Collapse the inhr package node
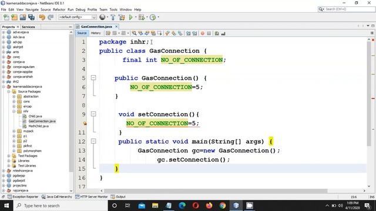The width and height of the screenshot is (376, 211). click(14, 111)
